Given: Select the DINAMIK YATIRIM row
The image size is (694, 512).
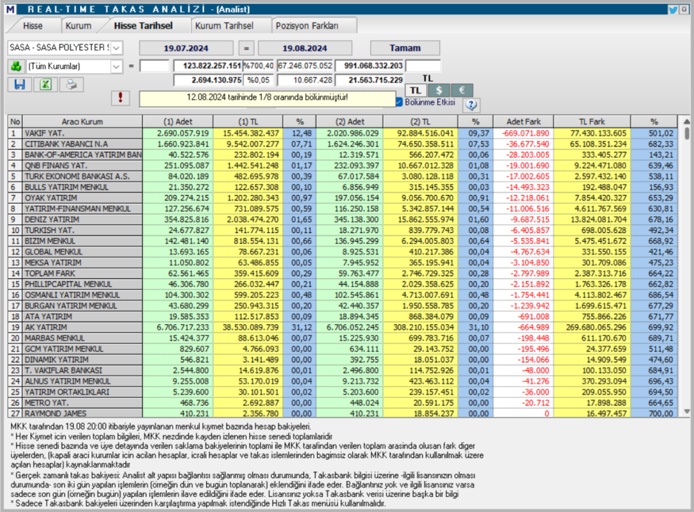Looking at the screenshot, I should pos(343,360).
